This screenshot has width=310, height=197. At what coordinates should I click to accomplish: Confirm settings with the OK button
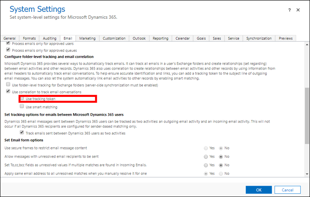(x=259, y=190)
